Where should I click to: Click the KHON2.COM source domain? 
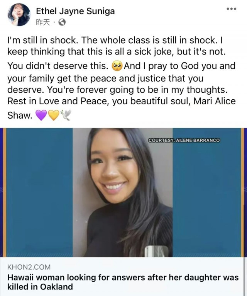coord(29,267)
